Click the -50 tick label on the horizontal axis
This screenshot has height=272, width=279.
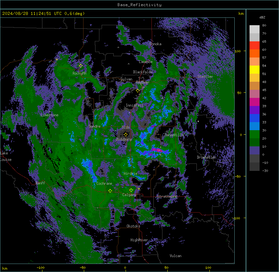click(83, 267)
